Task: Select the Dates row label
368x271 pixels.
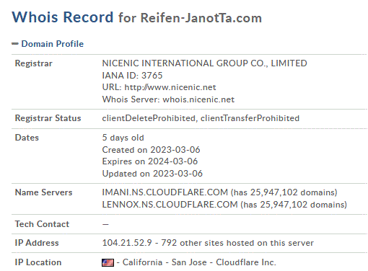Action: [27, 138]
